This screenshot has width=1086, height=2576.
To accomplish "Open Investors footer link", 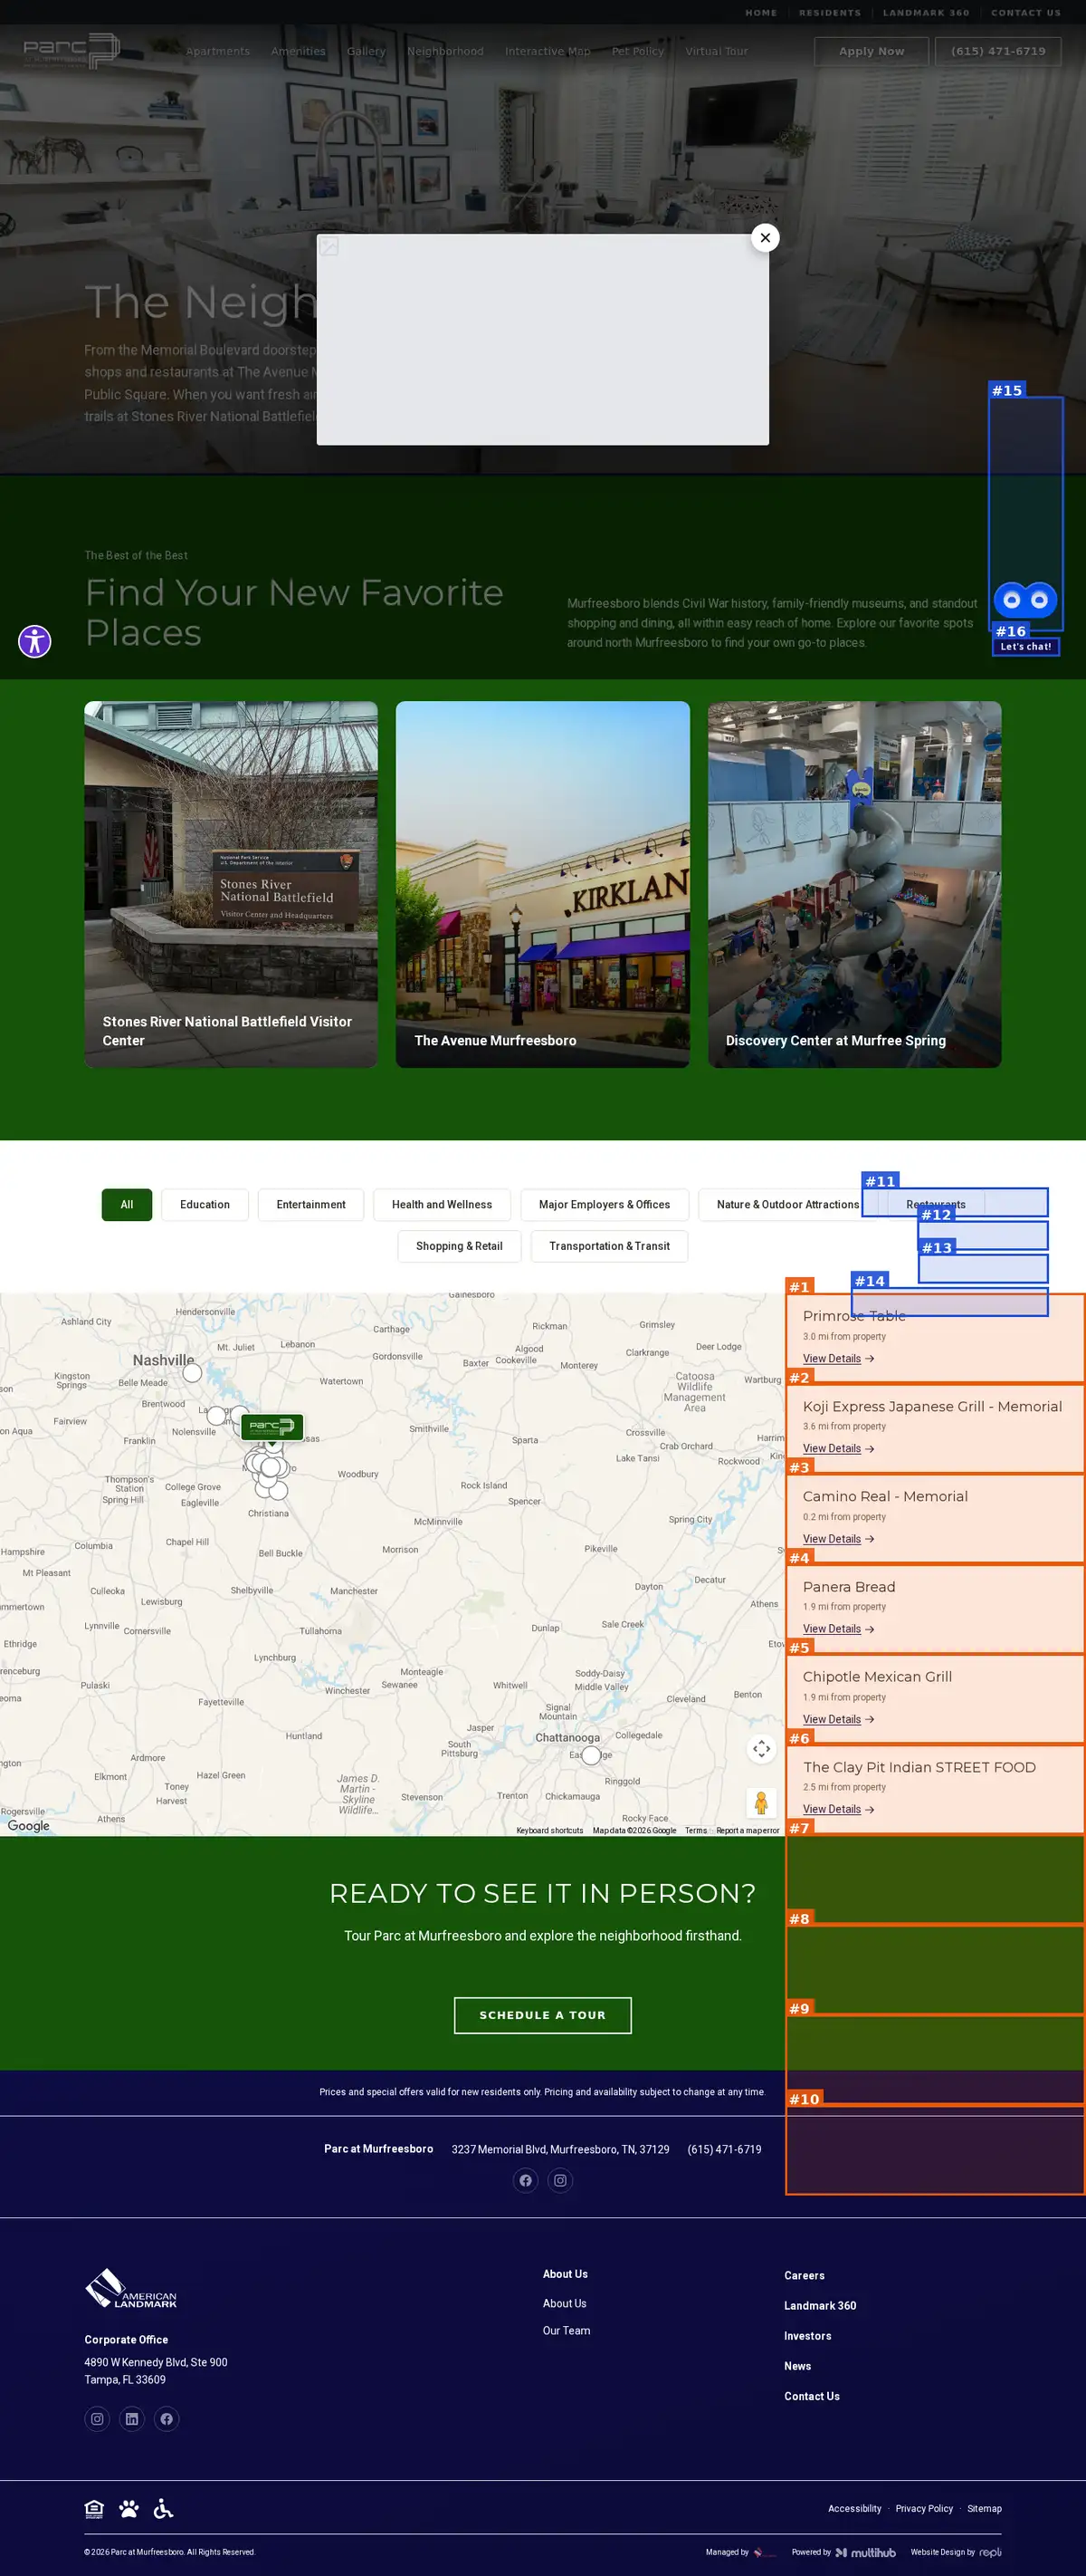I will click(x=807, y=2336).
